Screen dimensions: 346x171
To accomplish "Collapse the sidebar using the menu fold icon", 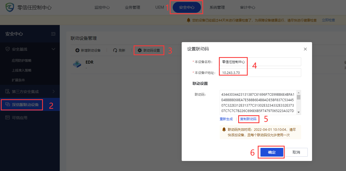I will tap(53, 34).
